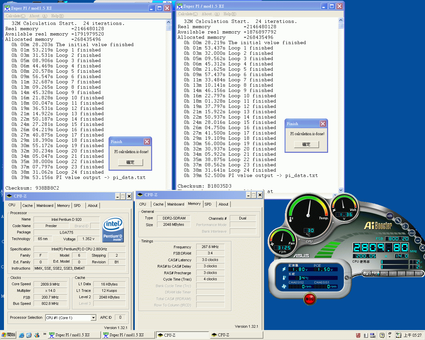Select profile slot 1 in AI Booster
This screenshot has width=425, height=340.
393,274
